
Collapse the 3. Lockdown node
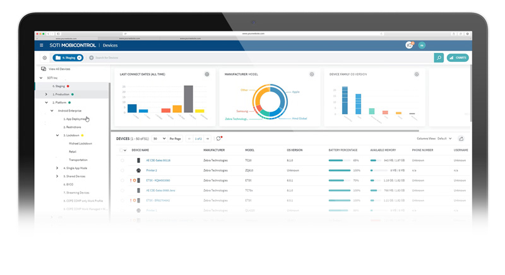click(57, 136)
